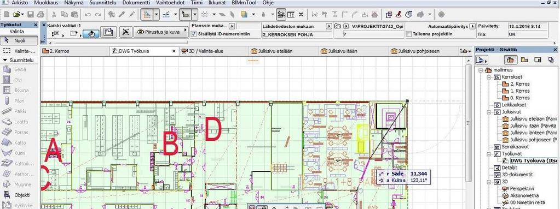Select the Seinä wall tool
The image size is (560, 209).
pos(19,70)
